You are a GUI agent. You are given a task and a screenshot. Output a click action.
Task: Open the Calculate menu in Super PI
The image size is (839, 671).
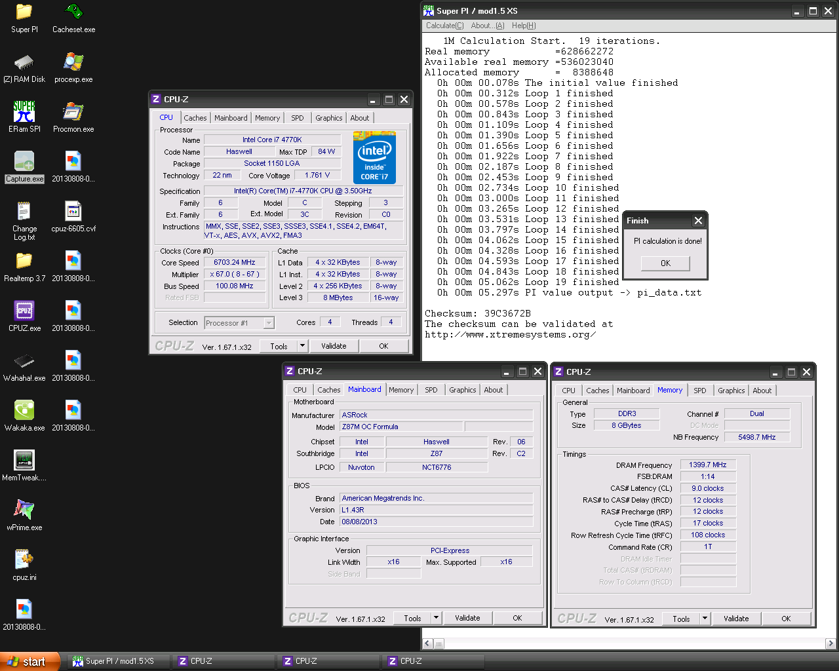pos(444,26)
